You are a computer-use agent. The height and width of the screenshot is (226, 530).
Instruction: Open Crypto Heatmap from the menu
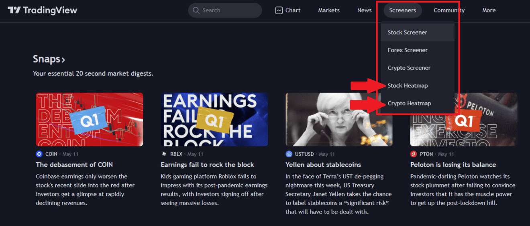pos(409,103)
